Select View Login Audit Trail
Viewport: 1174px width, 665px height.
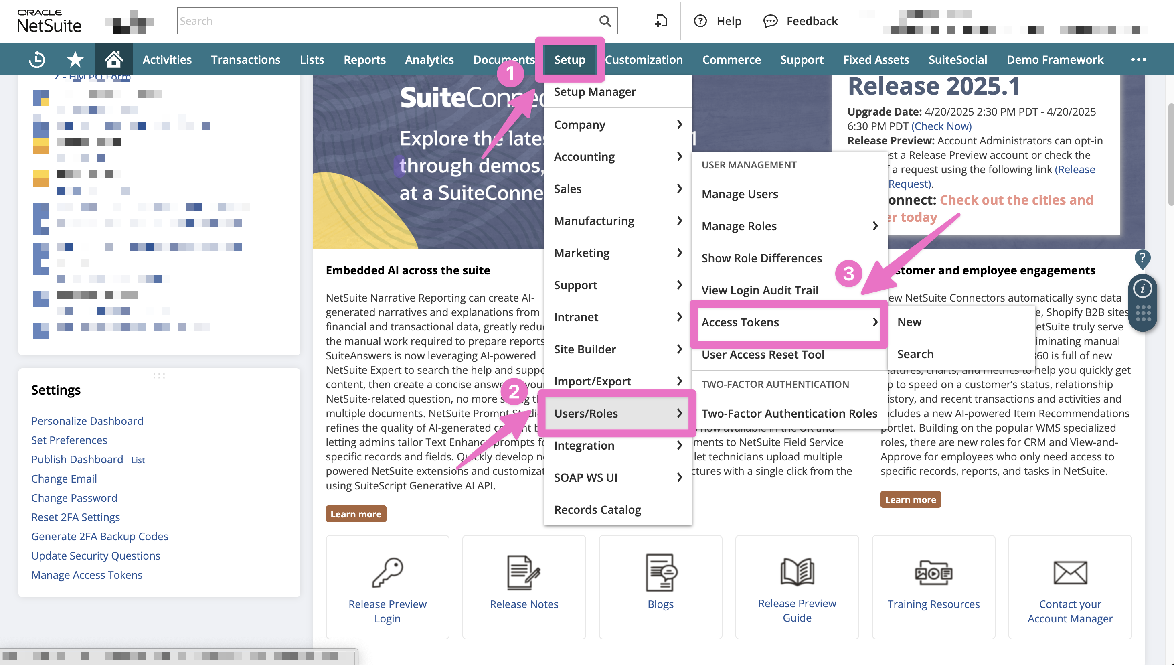pos(789,290)
